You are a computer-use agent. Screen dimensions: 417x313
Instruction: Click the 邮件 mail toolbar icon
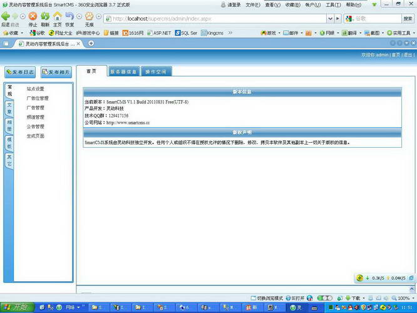click(x=291, y=33)
